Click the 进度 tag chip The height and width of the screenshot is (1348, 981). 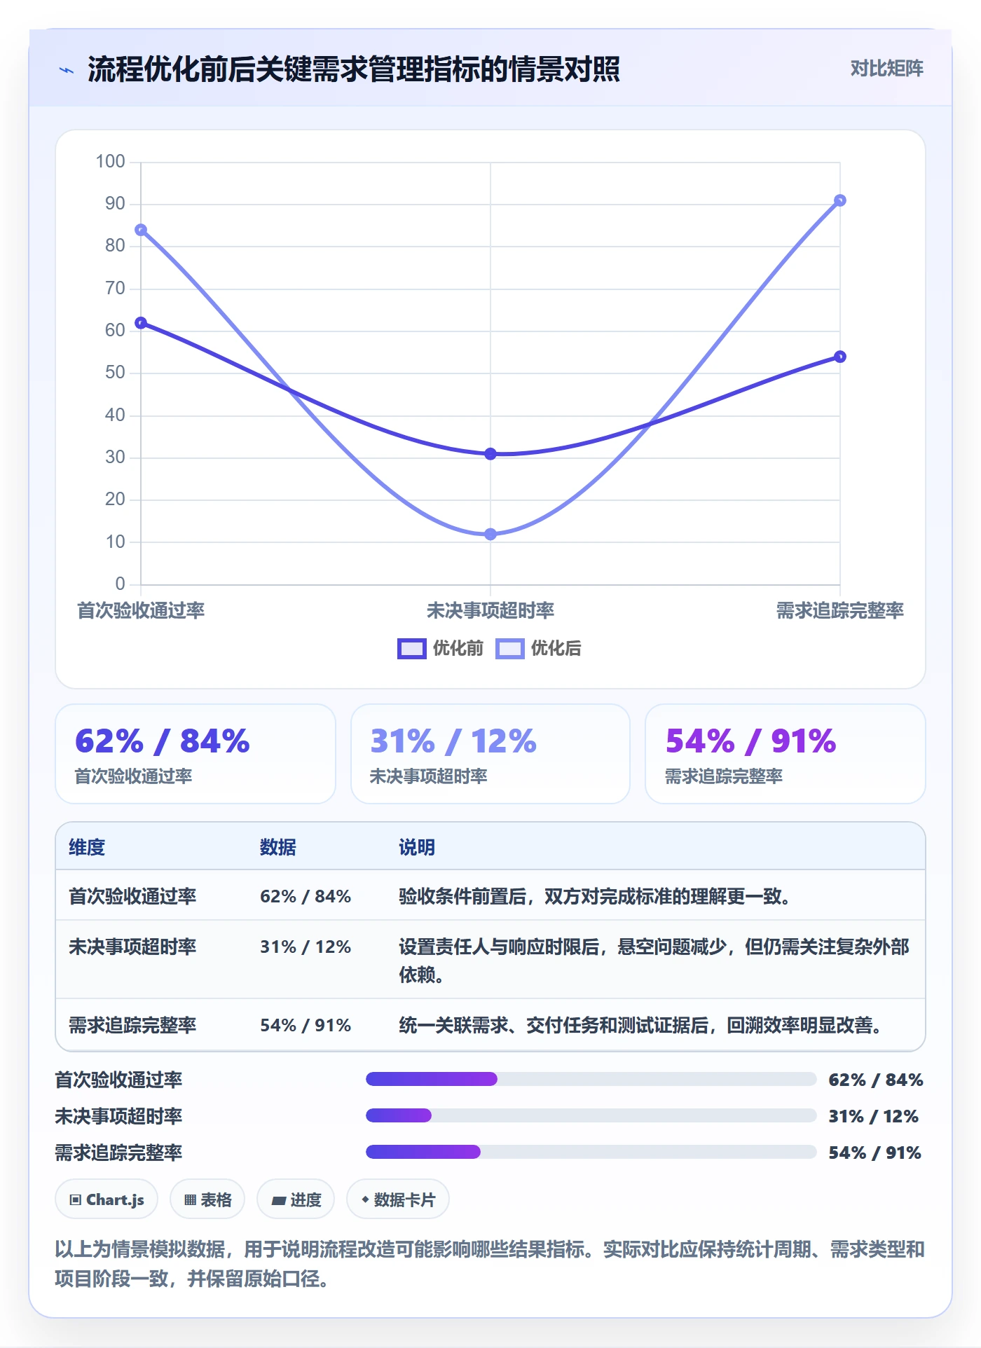[296, 1199]
